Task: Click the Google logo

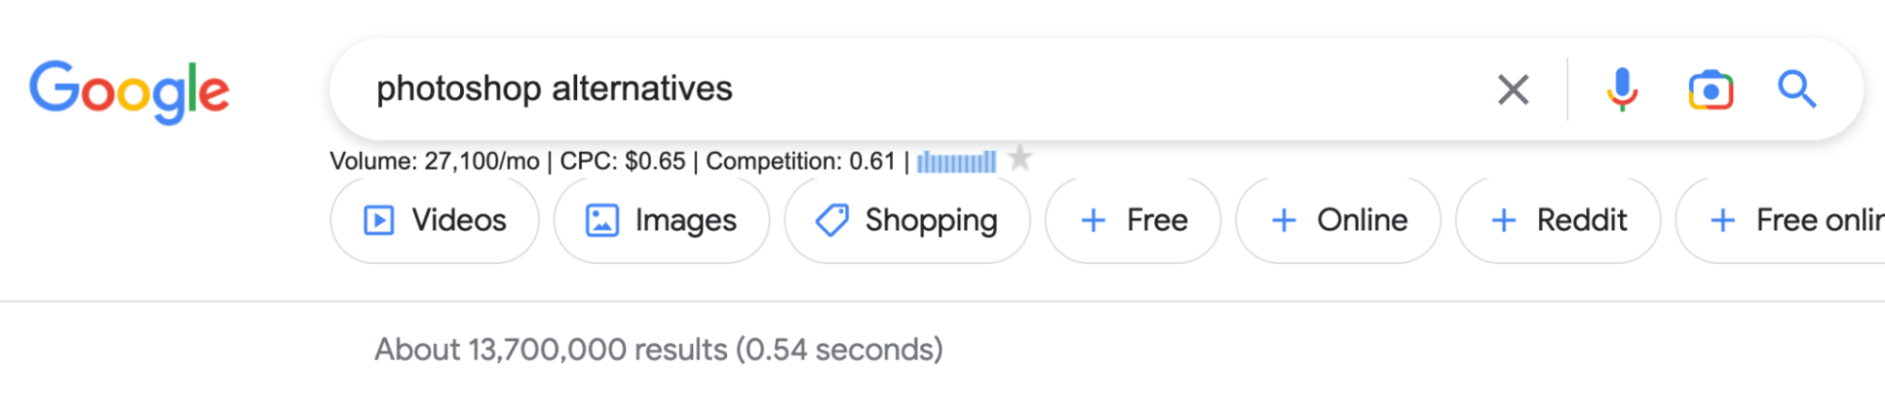Action: [129, 91]
